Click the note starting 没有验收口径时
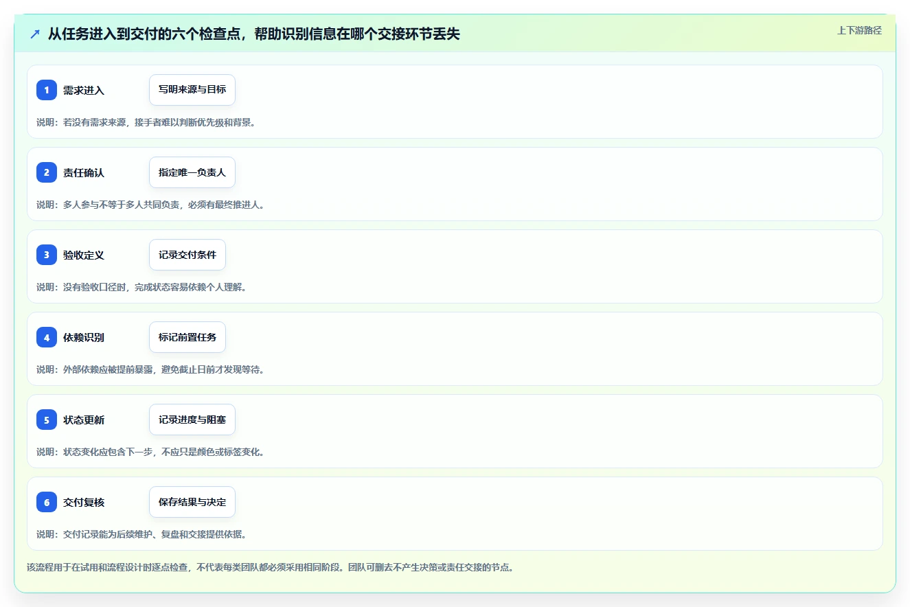The width and height of the screenshot is (910, 607). tap(141, 287)
